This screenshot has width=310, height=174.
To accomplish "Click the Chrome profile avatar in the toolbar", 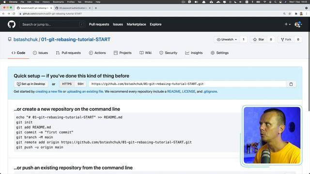I will (x=301, y=14).
